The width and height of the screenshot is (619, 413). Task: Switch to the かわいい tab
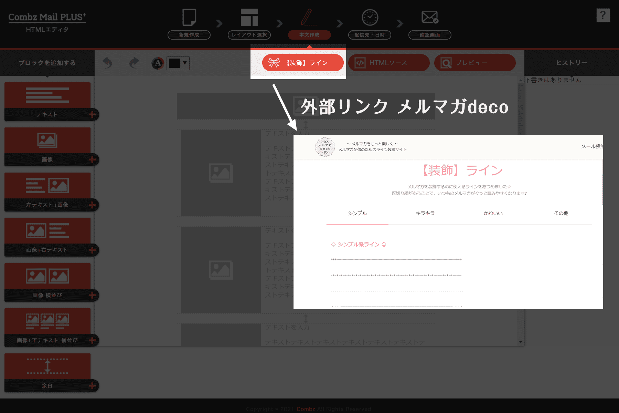click(493, 213)
